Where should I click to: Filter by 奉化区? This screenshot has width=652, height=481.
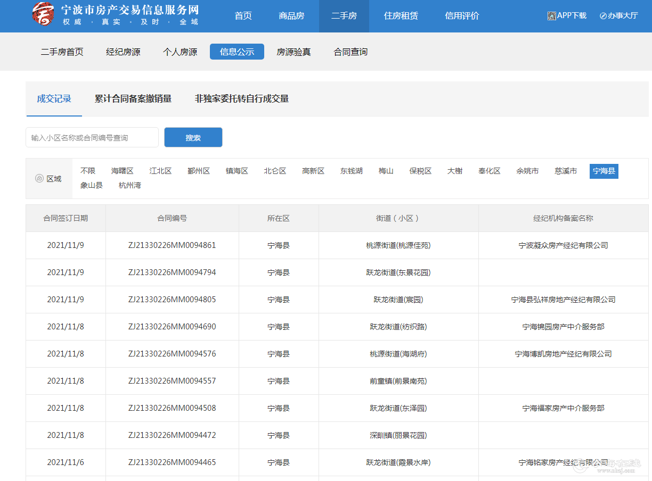tap(490, 171)
